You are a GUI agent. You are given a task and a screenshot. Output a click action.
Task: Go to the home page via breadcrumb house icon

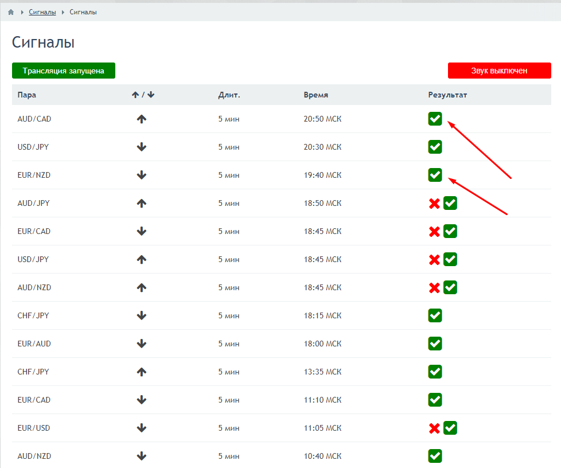click(x=11, y=12)
